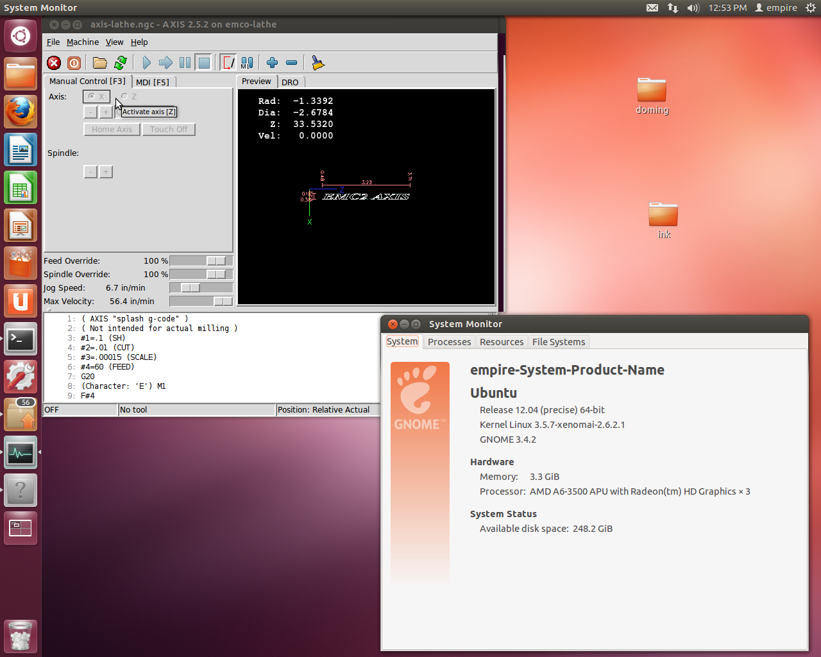This screenshot has width=821, height=657.
Task: Open Update Manager showing 56 updates
Action: point(21,414)
